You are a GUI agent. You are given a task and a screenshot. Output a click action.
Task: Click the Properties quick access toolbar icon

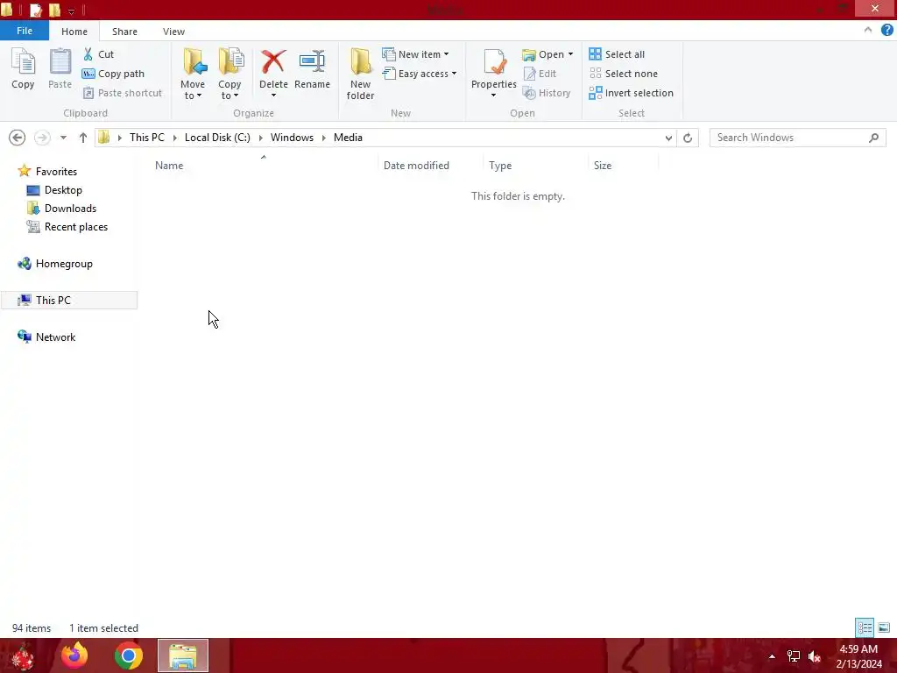pos(35,10)
